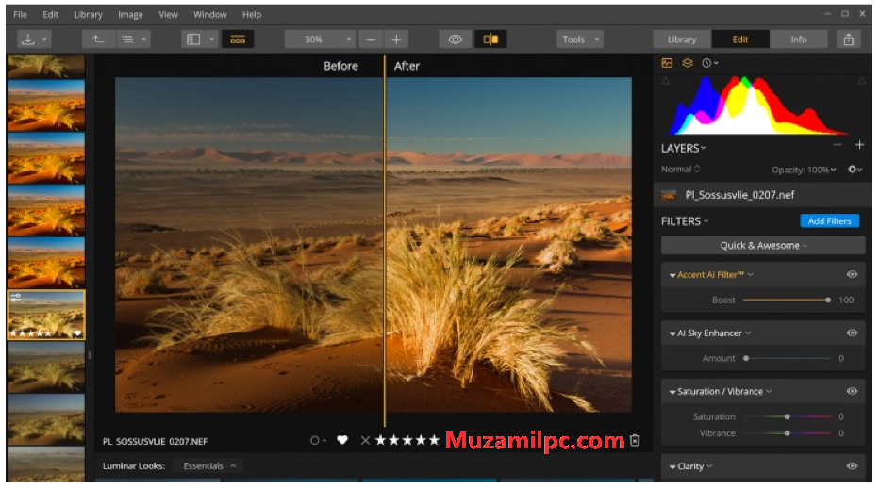Click the zoom in plus button

coord(396,40)
